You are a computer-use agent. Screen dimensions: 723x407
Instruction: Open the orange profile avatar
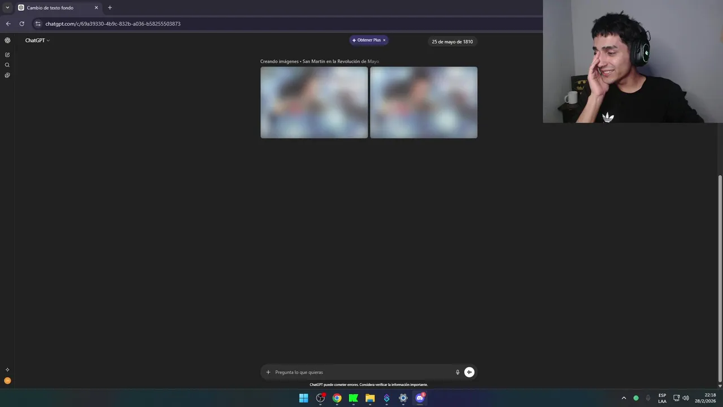[7, 380]
